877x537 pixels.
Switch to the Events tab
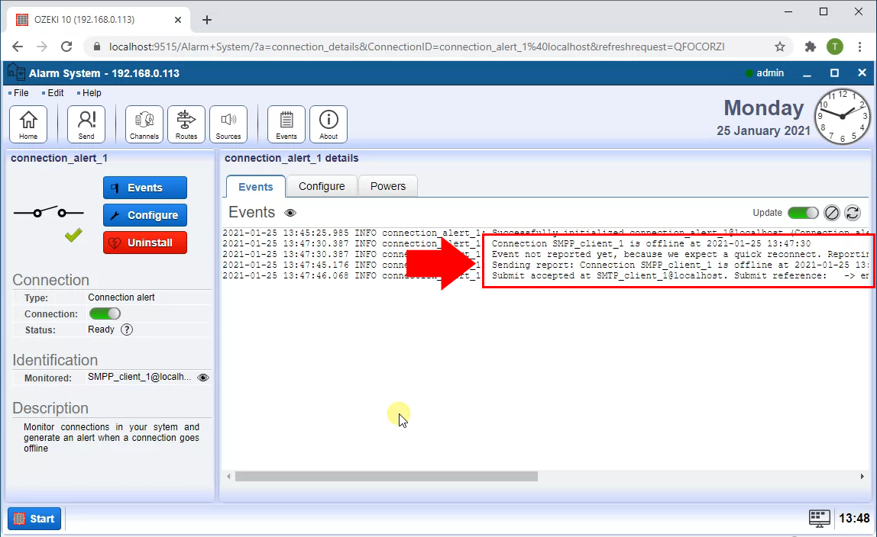tap(256, 186)
